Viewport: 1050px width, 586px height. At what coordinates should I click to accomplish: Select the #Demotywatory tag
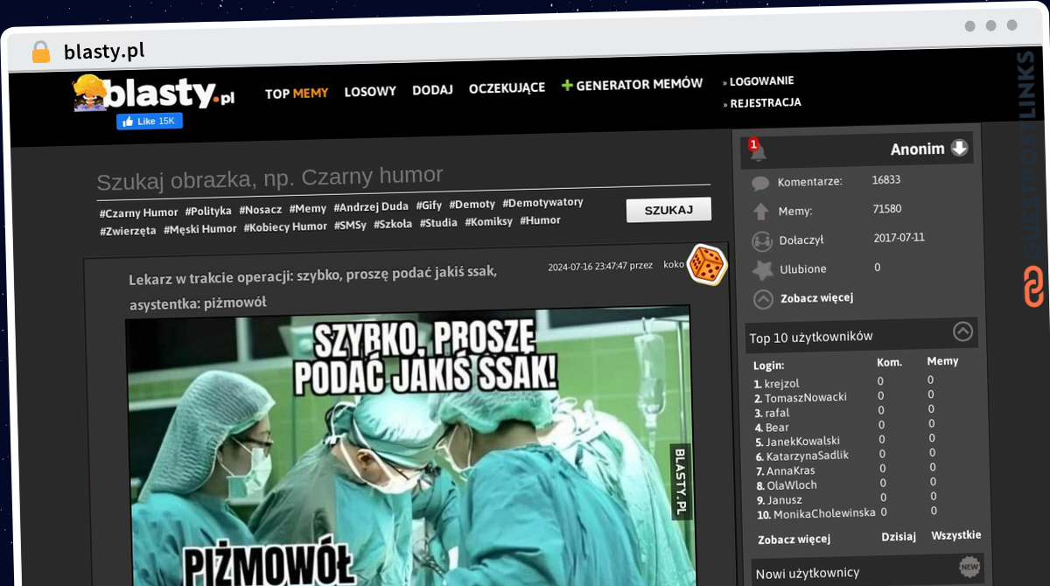[542, 203]
